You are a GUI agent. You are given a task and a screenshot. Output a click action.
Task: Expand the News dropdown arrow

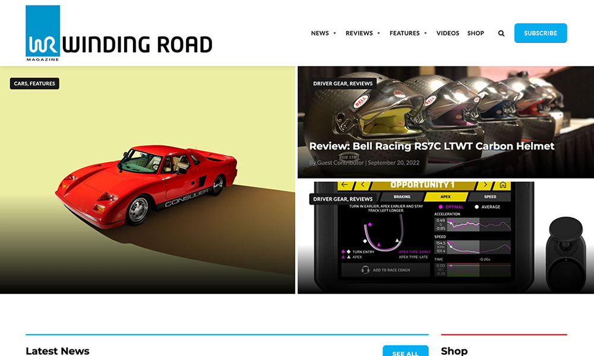(x=334, y=34)
